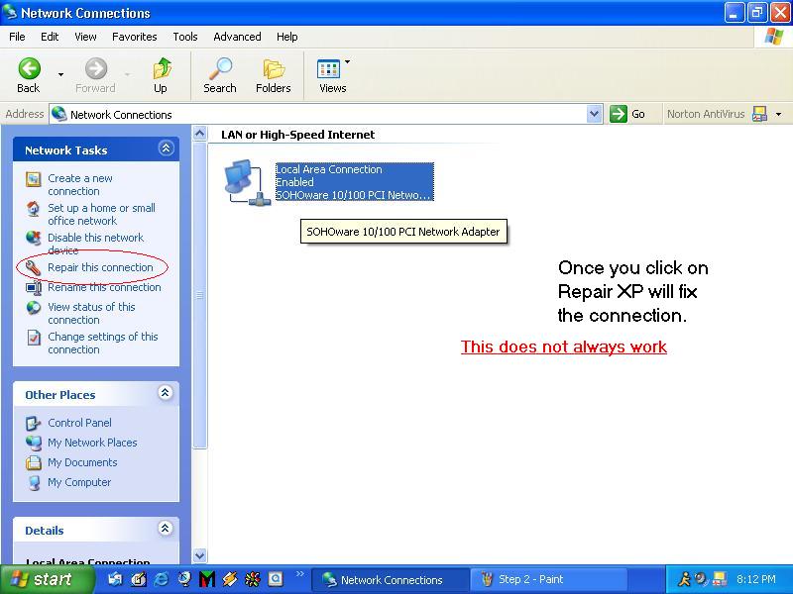Click the My Network Places icon
Image resolution: width=793 pixels, height=594 pixels.
pos(34,443)
